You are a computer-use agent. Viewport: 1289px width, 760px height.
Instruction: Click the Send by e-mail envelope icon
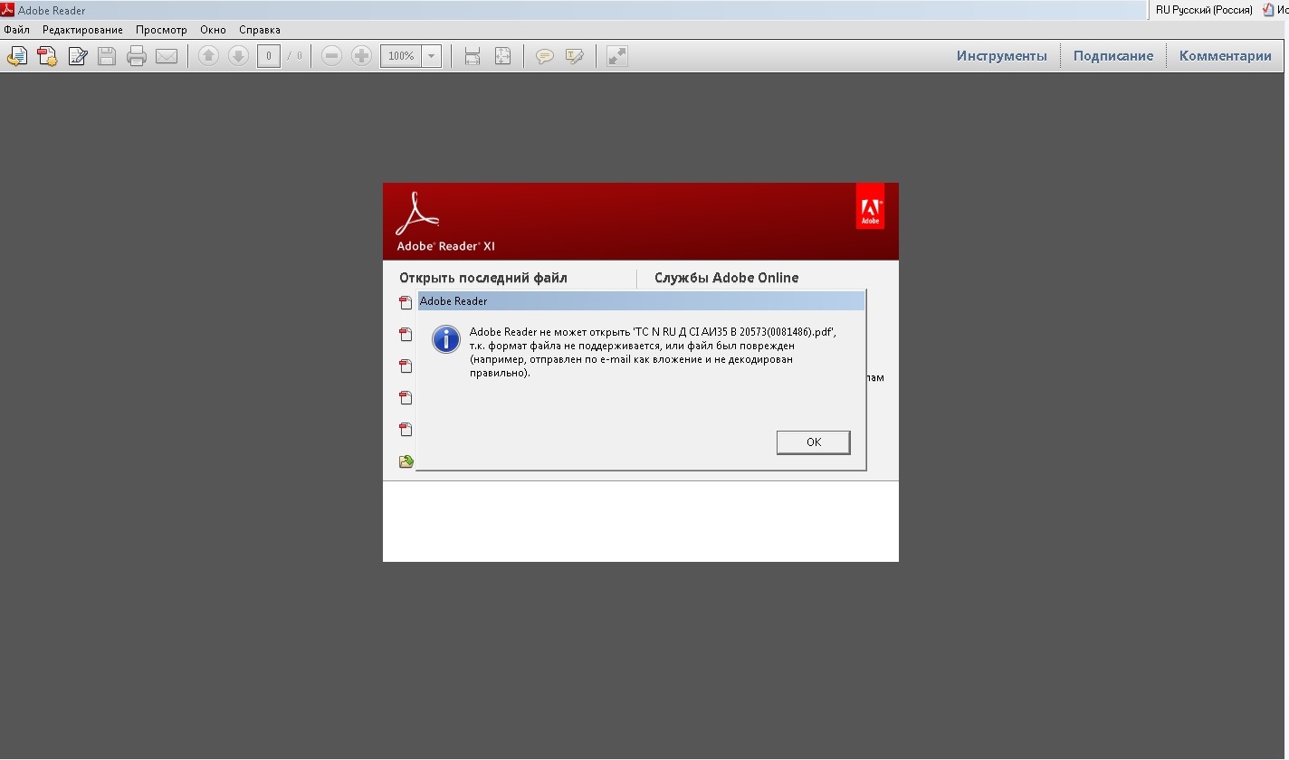(167, 56)
